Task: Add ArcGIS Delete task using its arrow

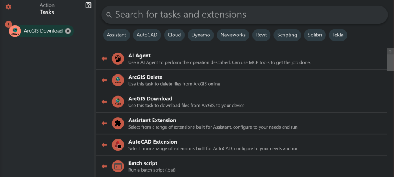Action: pyautogui.click(x=104, y=80)
